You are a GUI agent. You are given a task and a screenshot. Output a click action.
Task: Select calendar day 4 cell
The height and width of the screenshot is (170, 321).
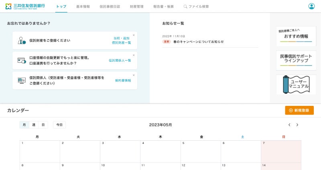pyautogui.click(x=160, y=152)
